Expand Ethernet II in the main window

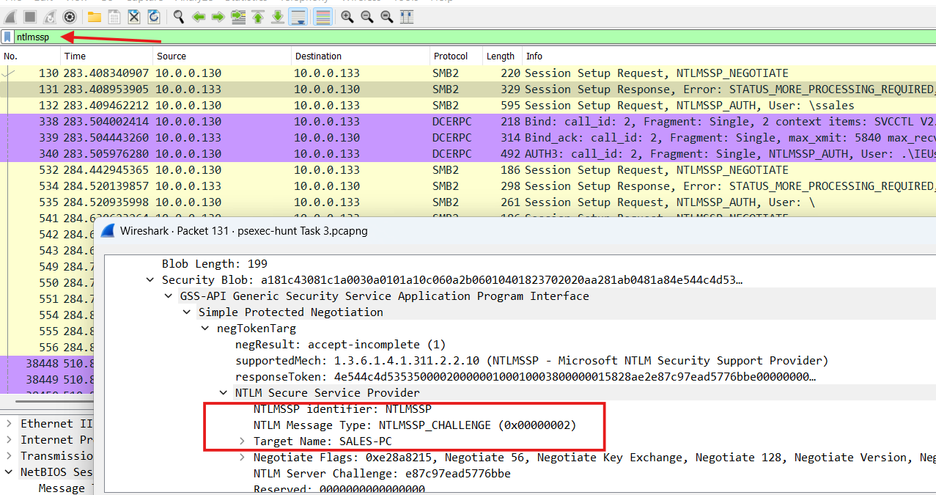[x=9, y=424]
